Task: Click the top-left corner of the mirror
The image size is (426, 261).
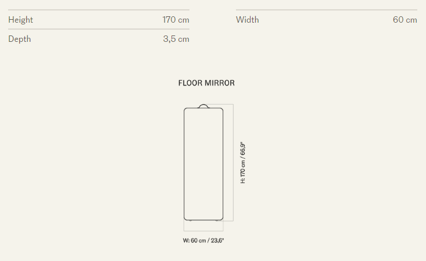Action: [185, 109]
